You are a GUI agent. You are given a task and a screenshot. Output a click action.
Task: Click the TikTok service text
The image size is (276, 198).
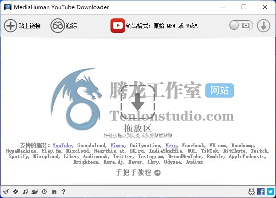[210, 151]
